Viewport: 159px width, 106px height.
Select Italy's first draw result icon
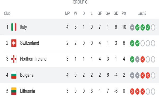pyautogui.click(x=132, y=27)
